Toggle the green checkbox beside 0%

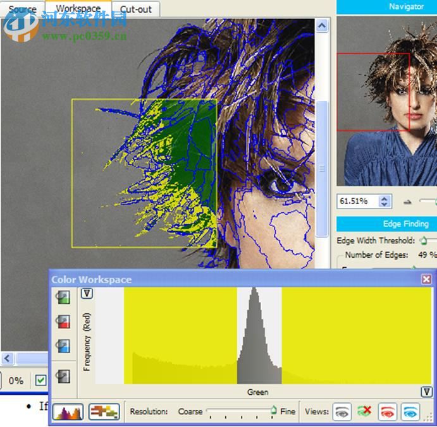click(x=40, y=380)
